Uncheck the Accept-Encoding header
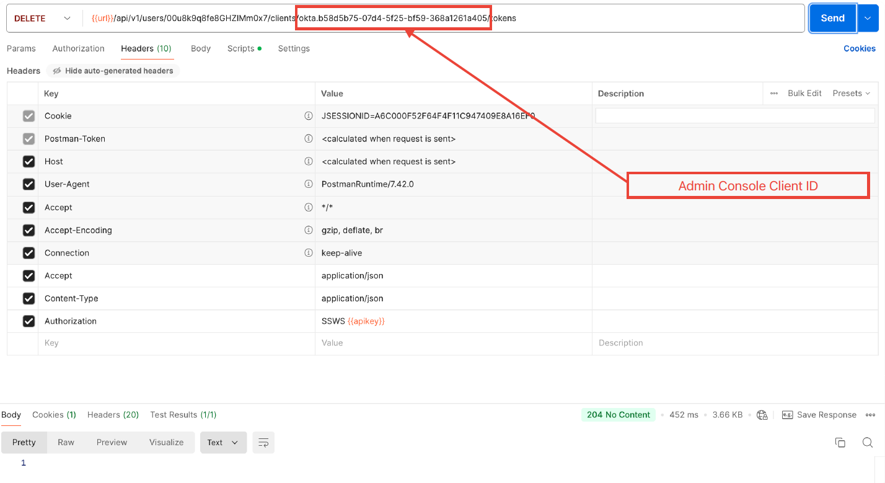The height and width of the screenshot is (483, 885). point(29,230)
